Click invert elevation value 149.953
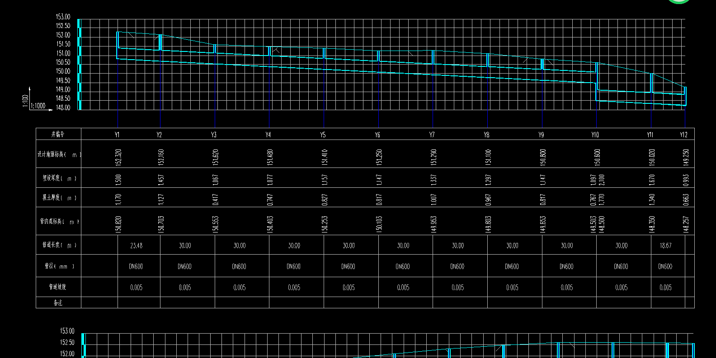This screenshot has height=358, width=716. (434, 223)
